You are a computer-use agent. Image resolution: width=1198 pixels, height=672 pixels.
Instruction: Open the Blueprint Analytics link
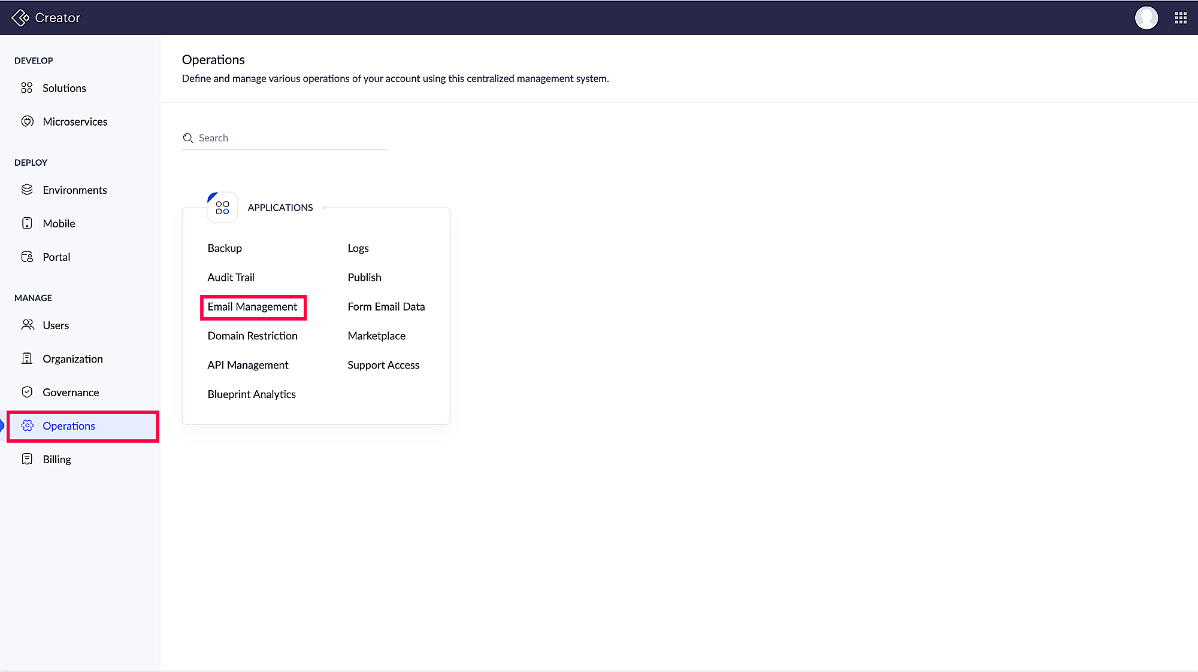tap(252, 394)
